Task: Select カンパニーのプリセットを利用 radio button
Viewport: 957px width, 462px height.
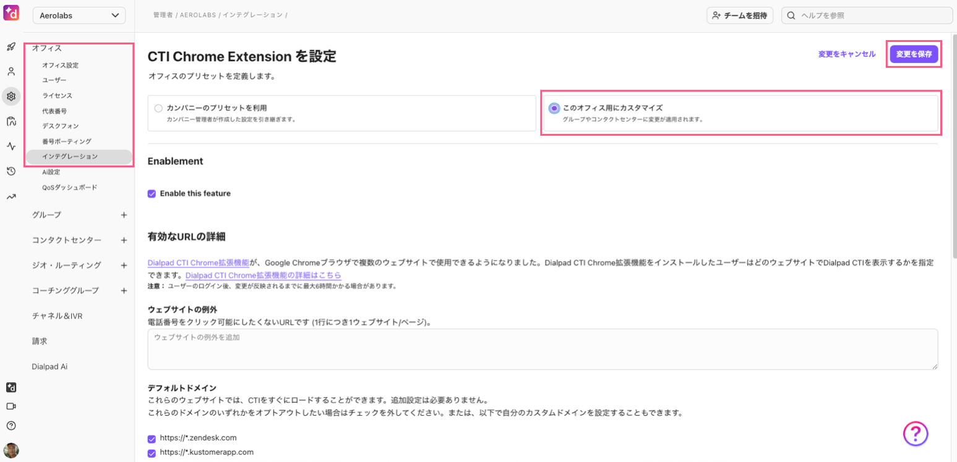Action: tap(159, 108)
